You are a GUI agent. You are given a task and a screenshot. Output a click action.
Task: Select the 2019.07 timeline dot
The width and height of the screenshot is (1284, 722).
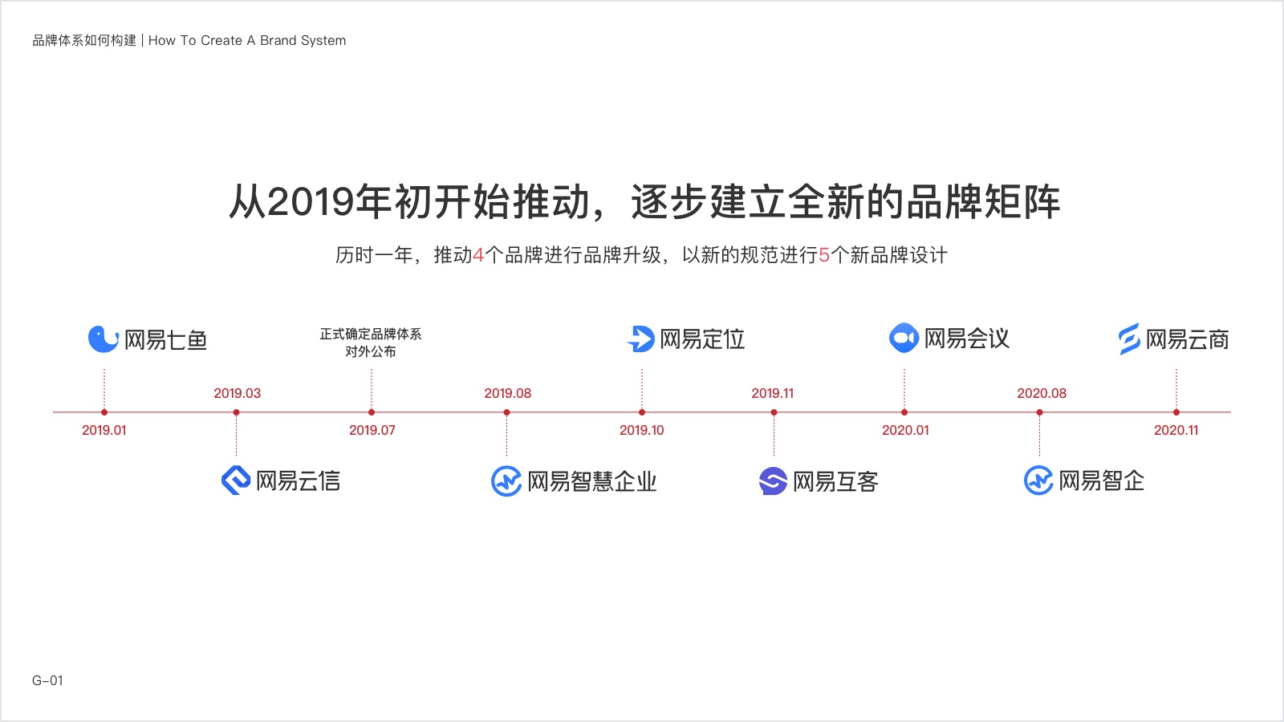click(372, 412)
